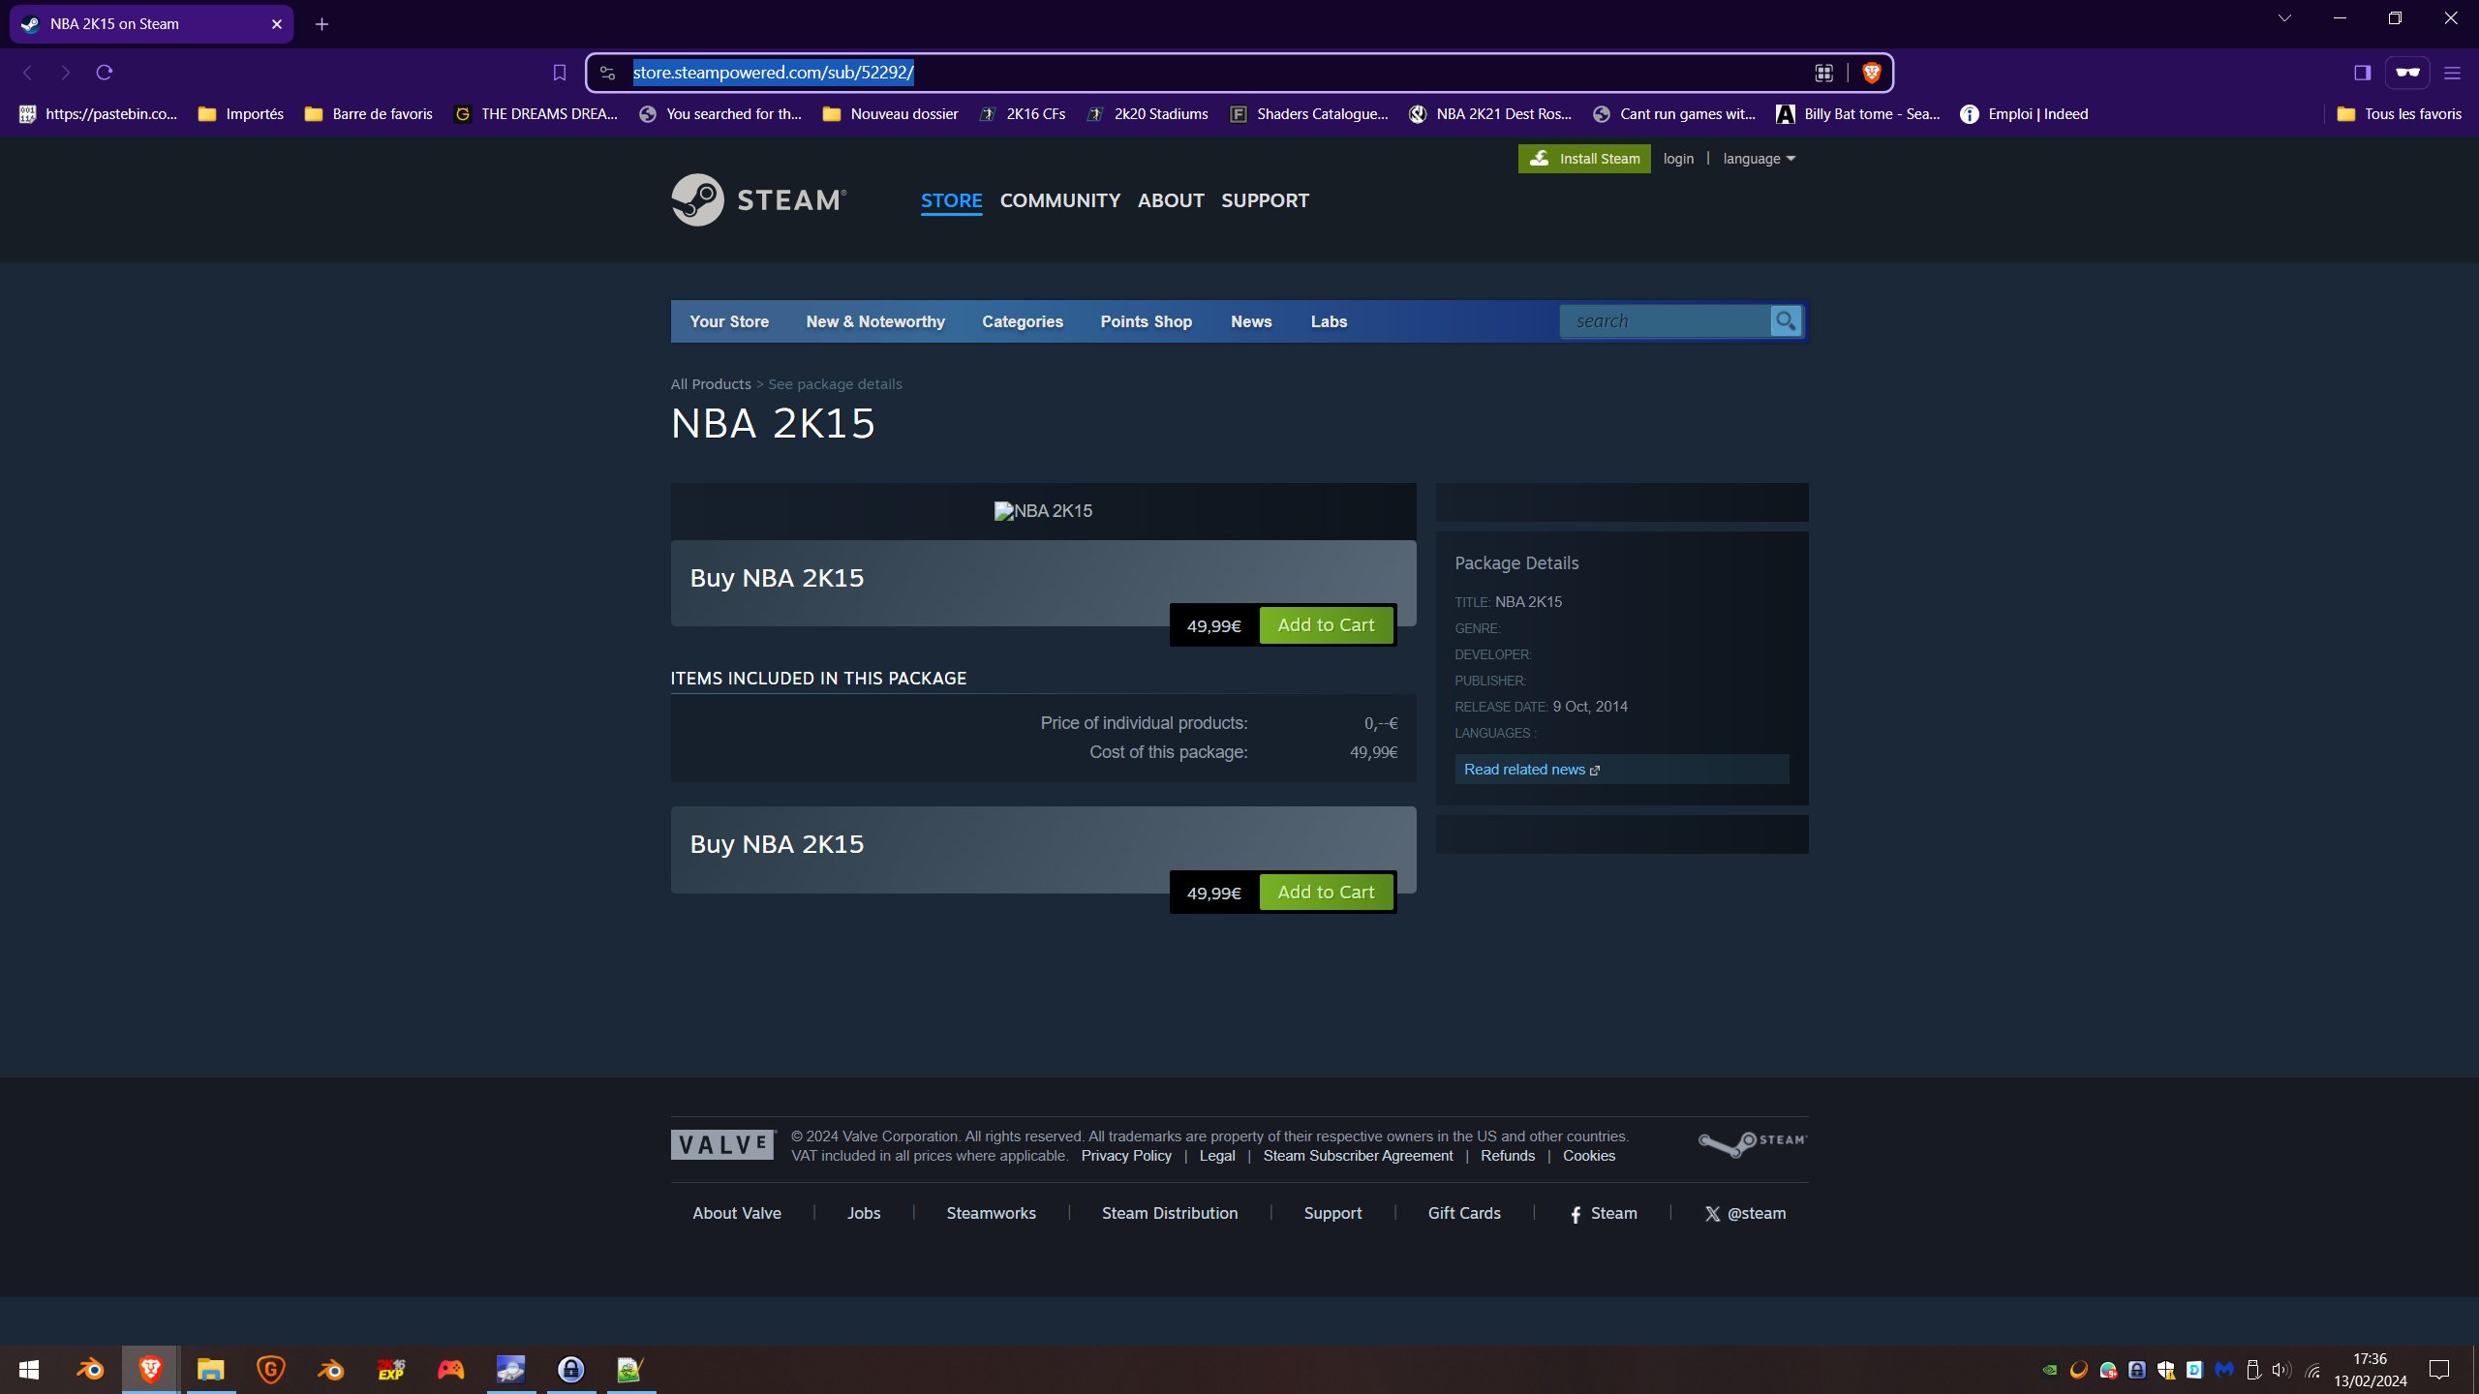Click the QR code icon in address bar
This screenshot has height=1394, width=2479.
pyautogui.click(x=1823, y=73)
